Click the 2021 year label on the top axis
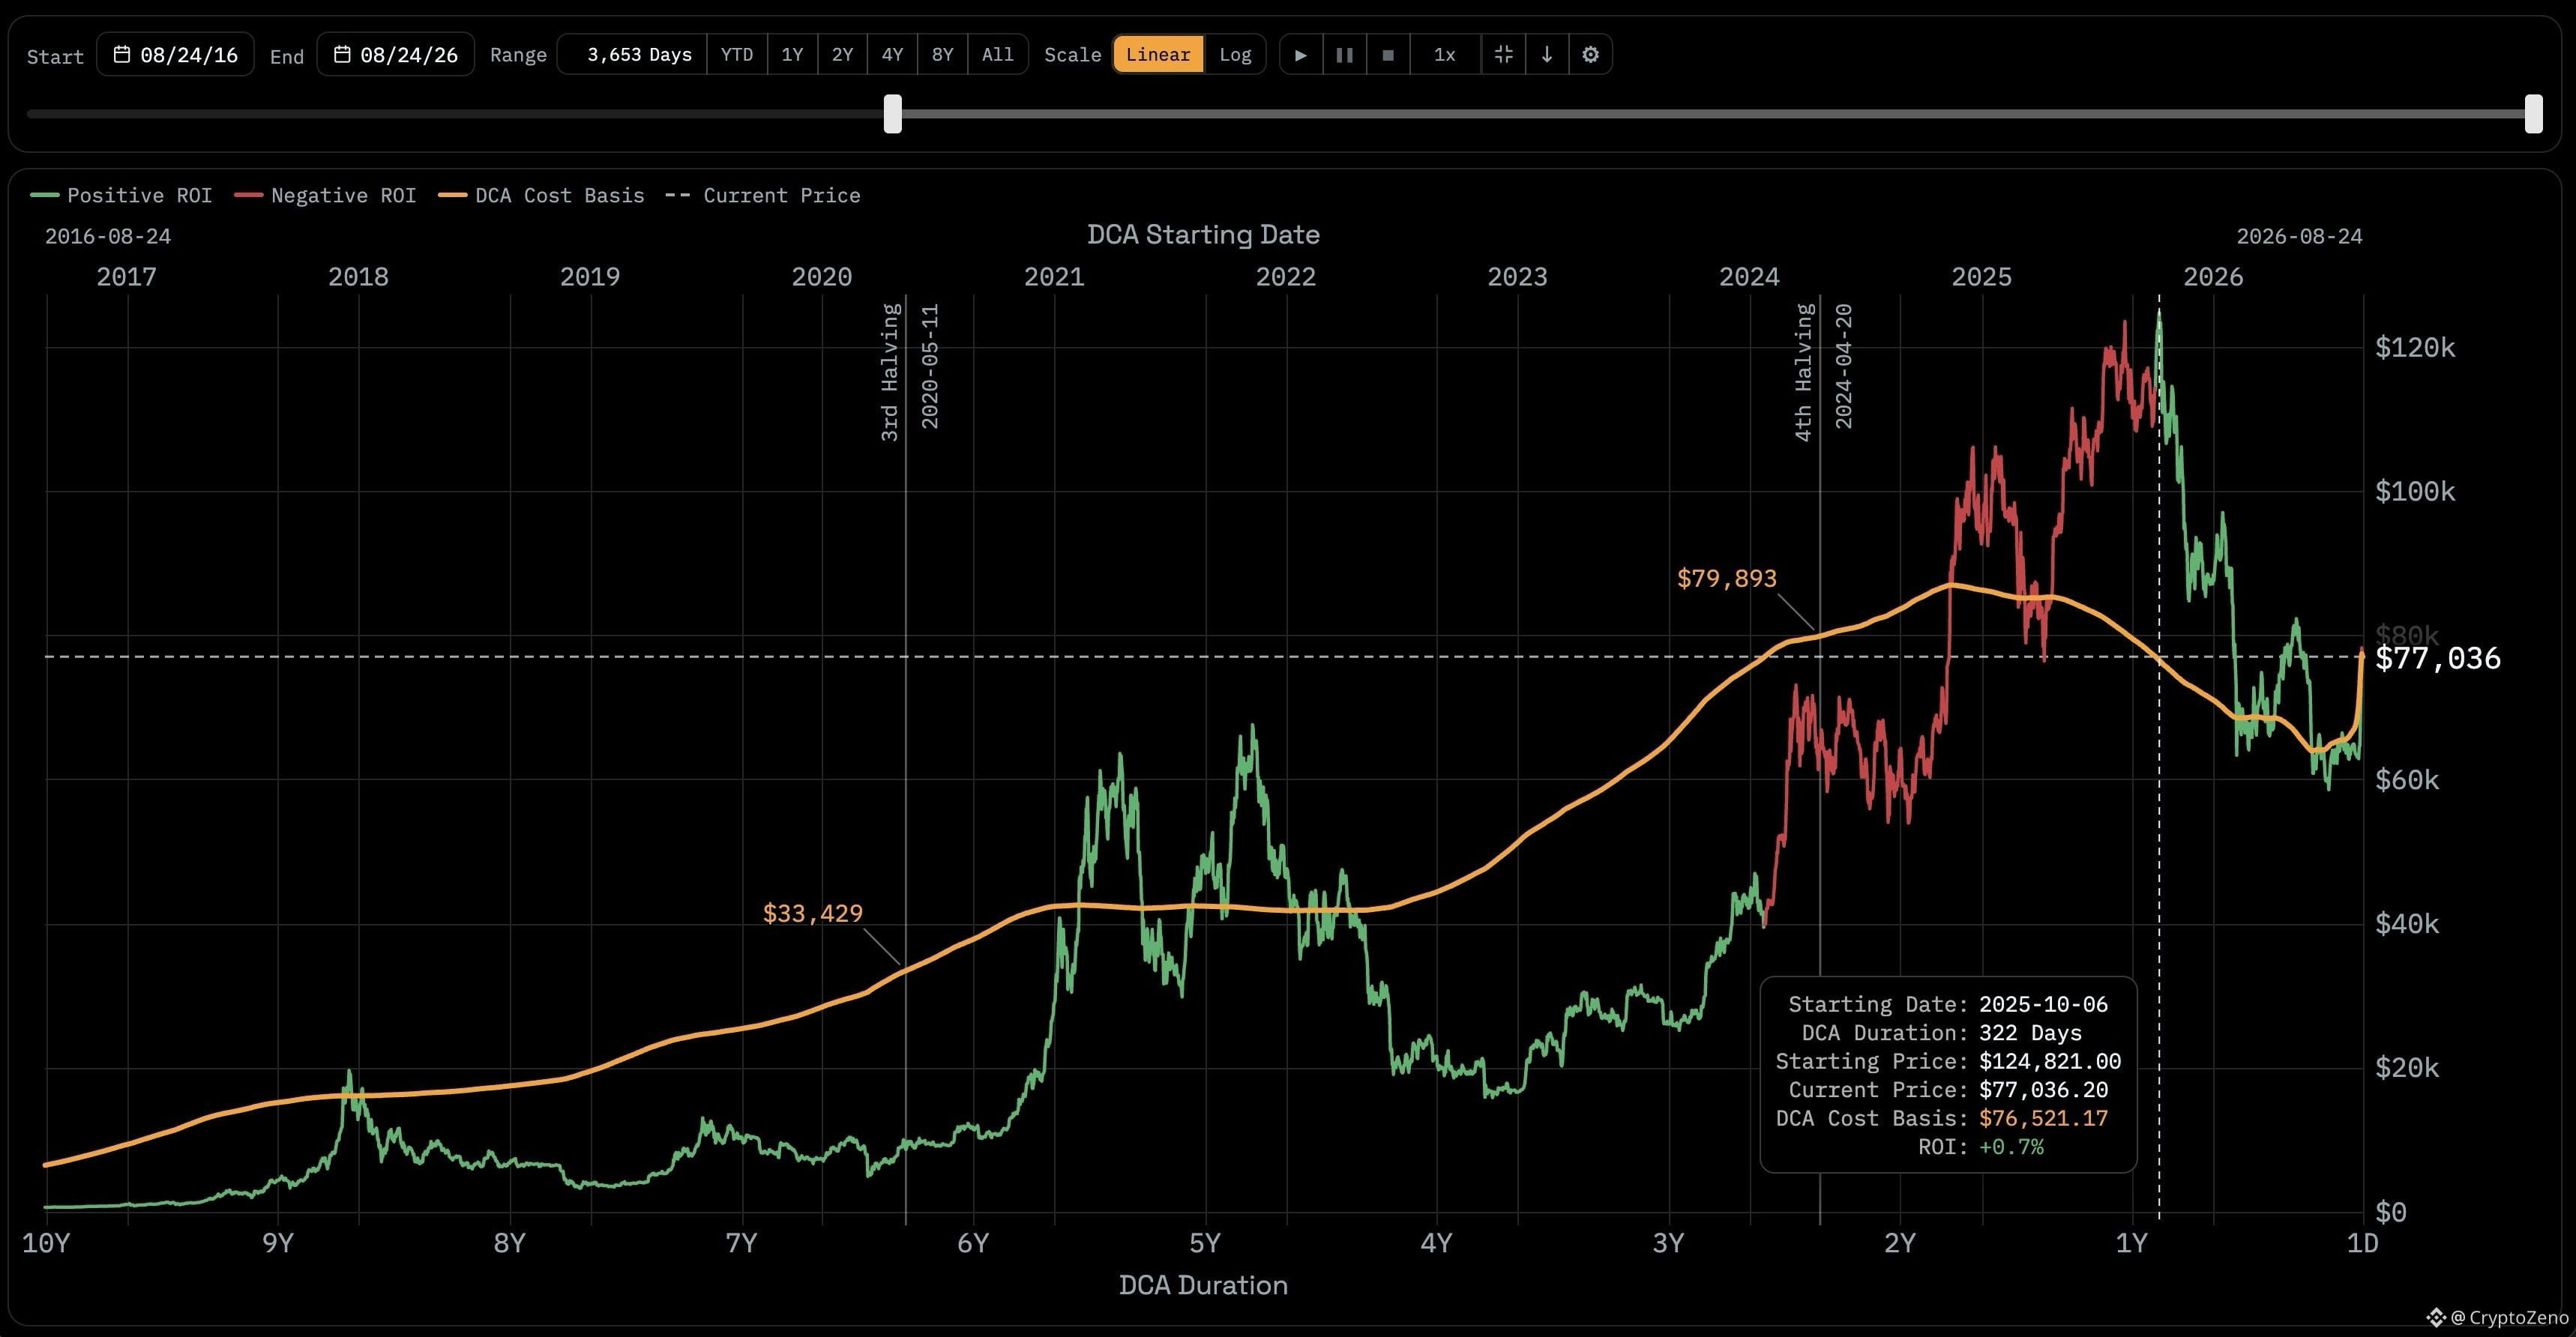Image resolution: width=2576 pixels, height=1337 pixels. coord(1054,277)
